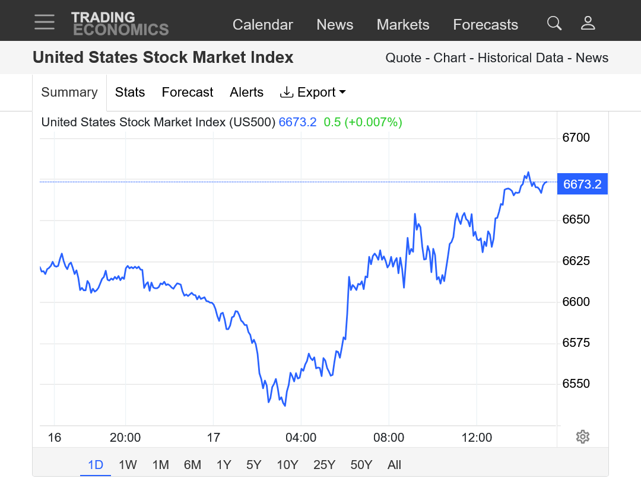641x488 pixels.
Task: Click the Trading Economics logo
Action: tap(120, 24)
